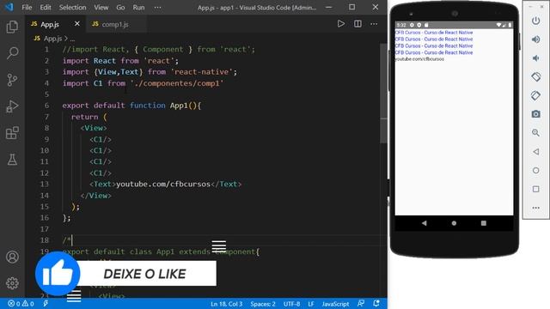
Task: Click the editor vertical scrollbar
Action: click(383, 94)
